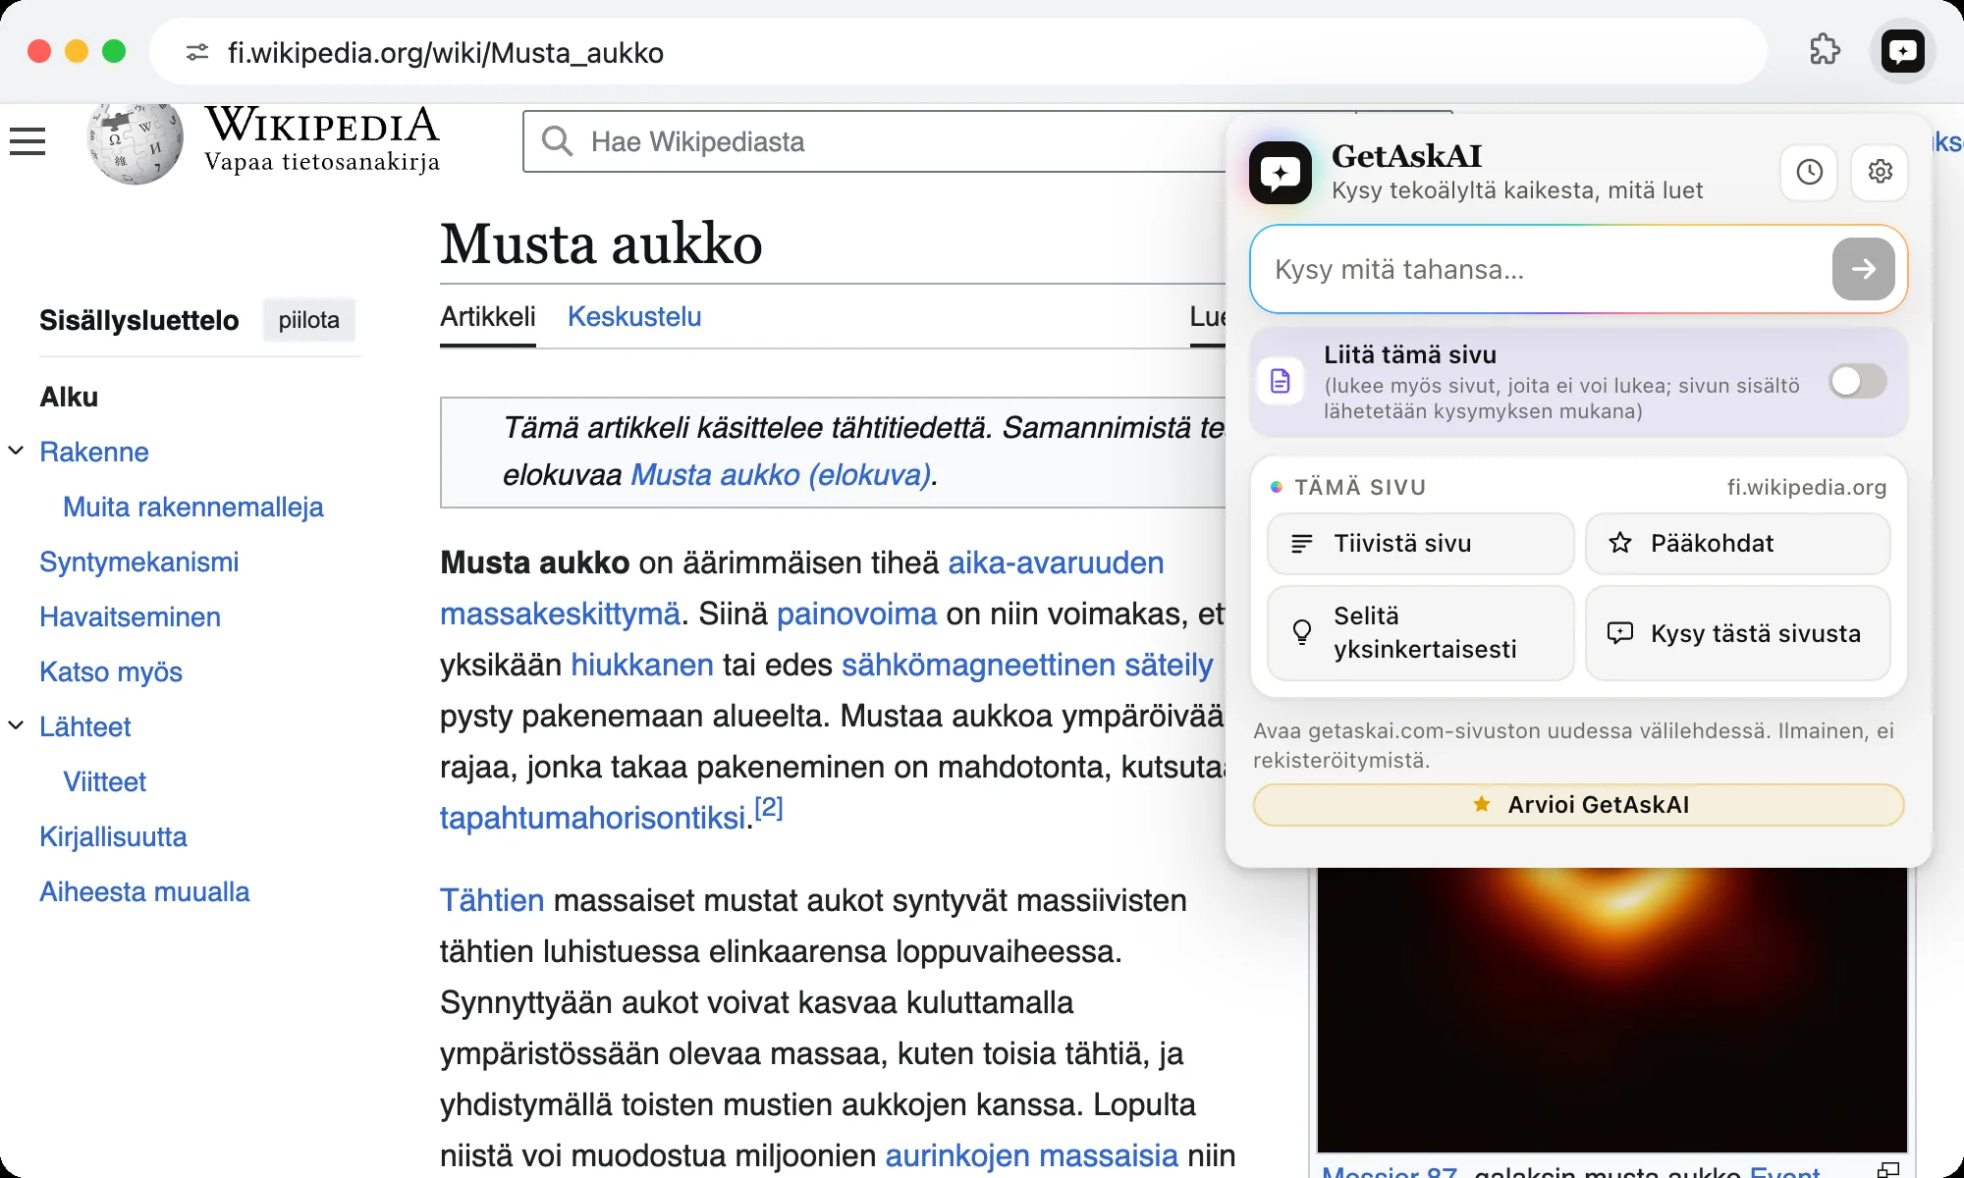Screen dimensions: 1964x1178
Task: Click Selitä yksinkertaisesti button
Action: pos(1420,633)
